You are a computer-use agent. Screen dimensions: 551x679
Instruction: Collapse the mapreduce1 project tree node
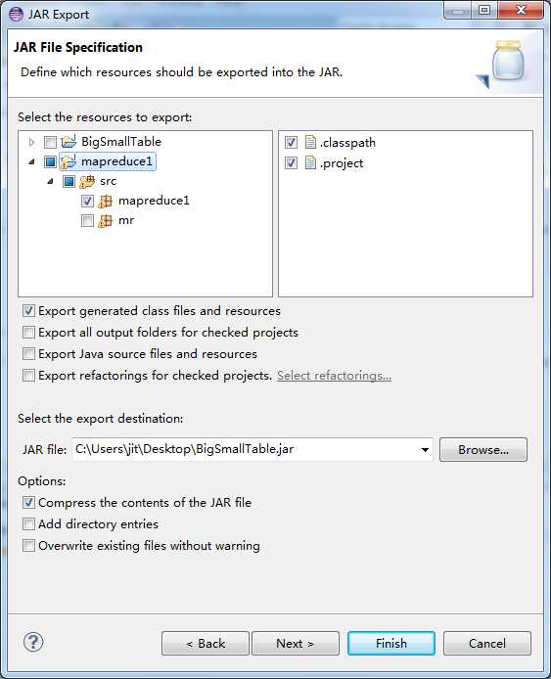coord(31,162)
